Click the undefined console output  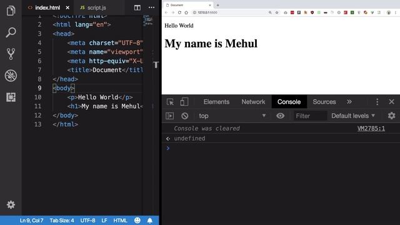coord(189,138)
